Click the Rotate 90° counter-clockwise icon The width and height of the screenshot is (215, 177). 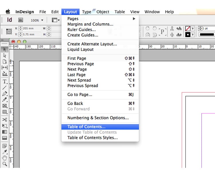tap(155, 28)
